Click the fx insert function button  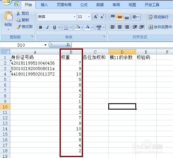tap(68, 45)
